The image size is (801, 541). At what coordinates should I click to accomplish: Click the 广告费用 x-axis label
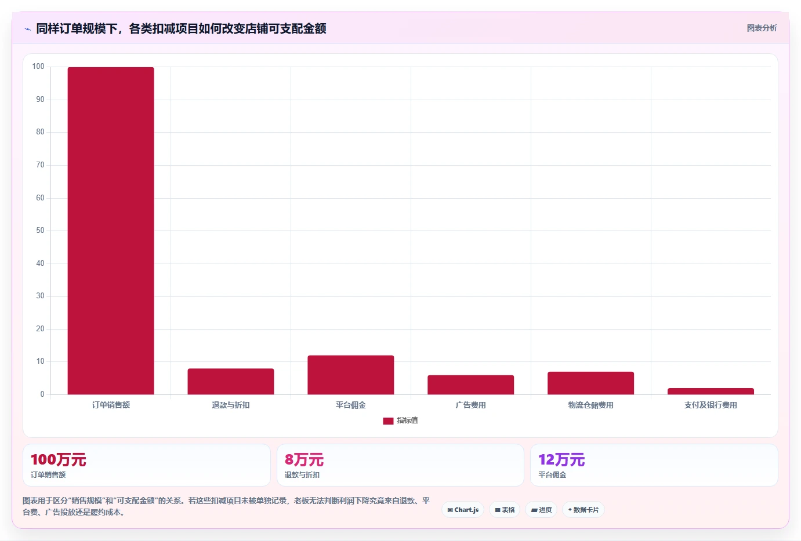pos(471,405)
